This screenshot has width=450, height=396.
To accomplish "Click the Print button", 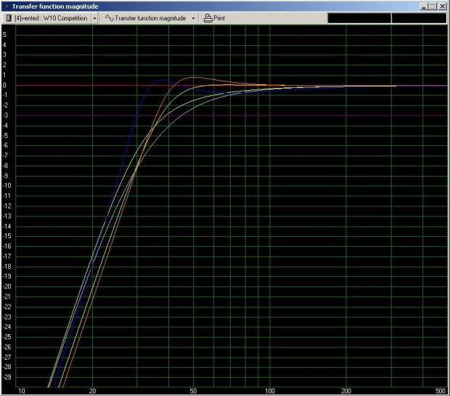I will (x=214, y=18).
